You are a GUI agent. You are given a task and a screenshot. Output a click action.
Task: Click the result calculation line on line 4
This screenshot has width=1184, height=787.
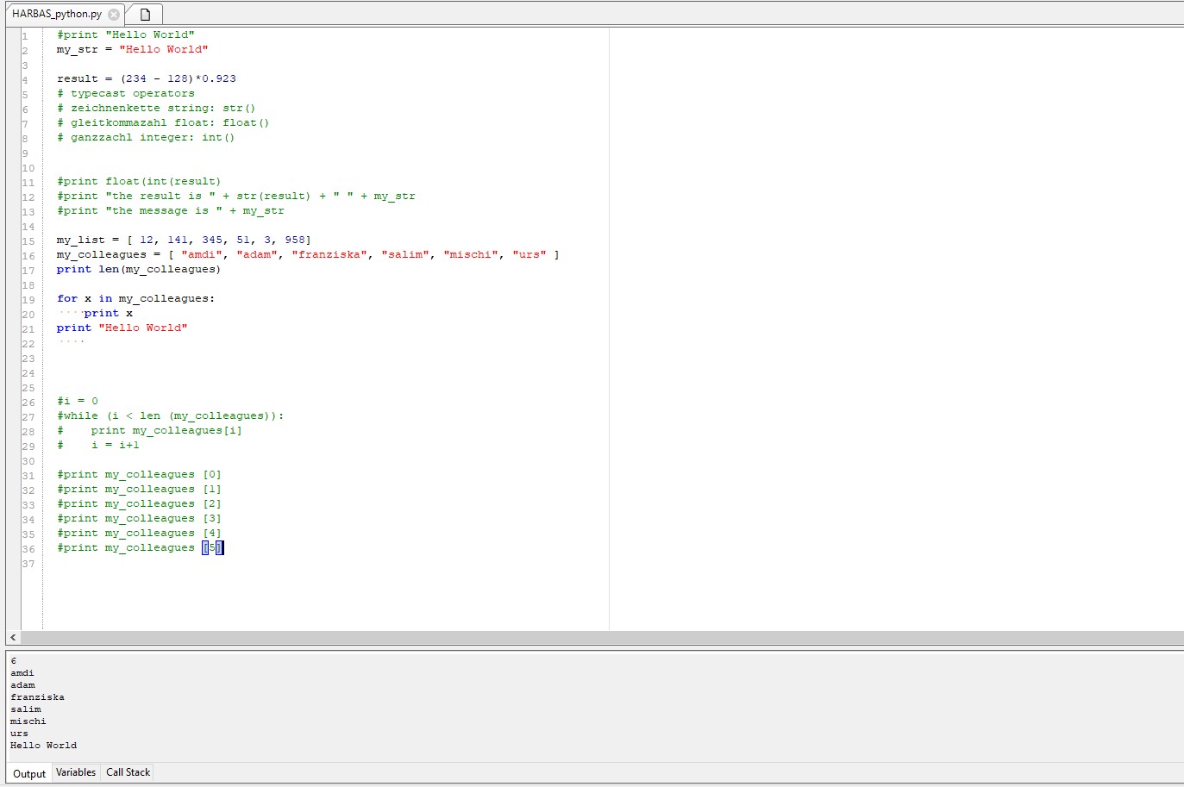[147, 78]
